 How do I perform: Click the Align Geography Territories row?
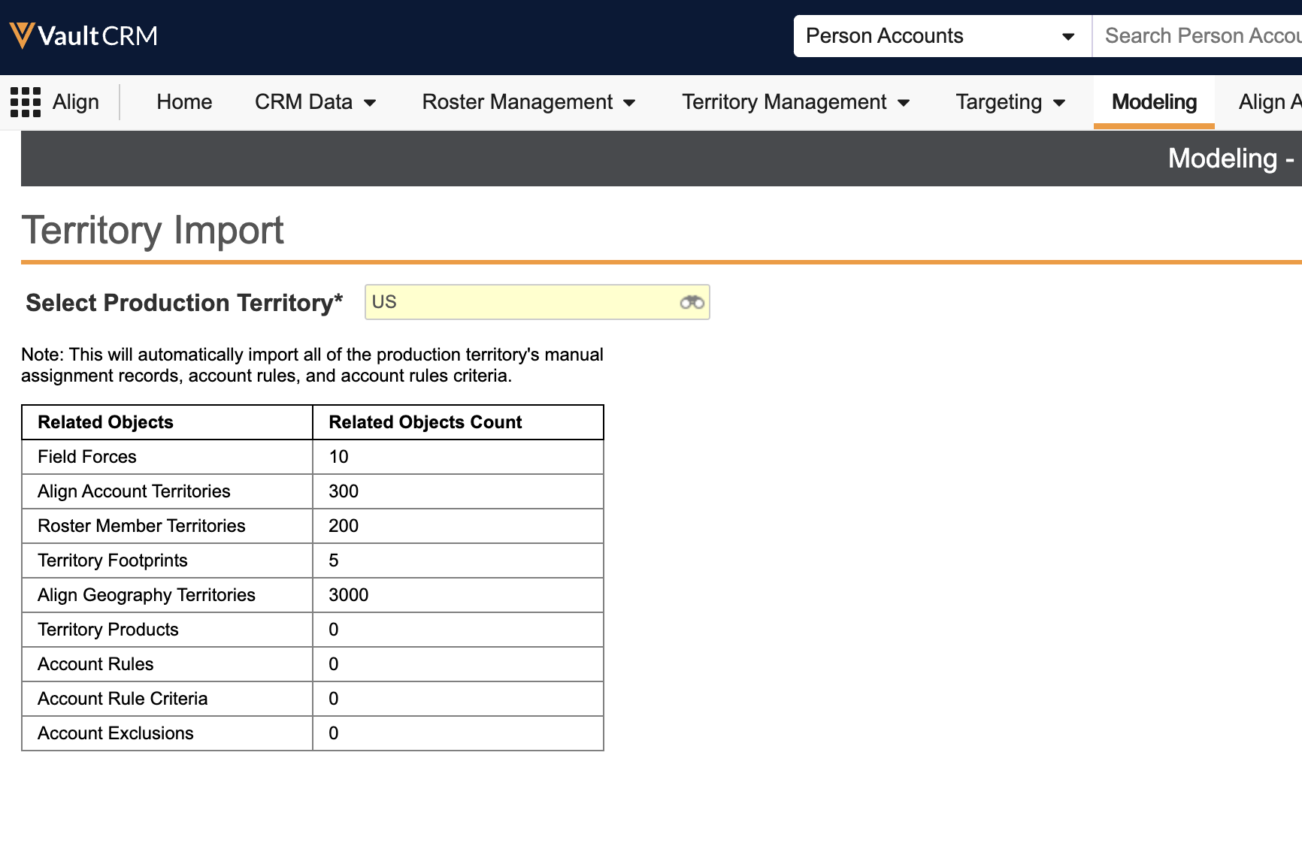click(x=147, y=595)
